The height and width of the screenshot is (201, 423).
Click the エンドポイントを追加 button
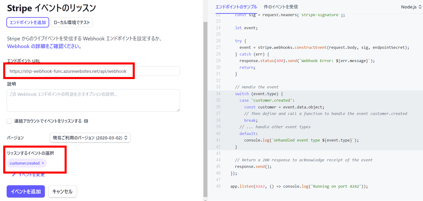(27, 22)
